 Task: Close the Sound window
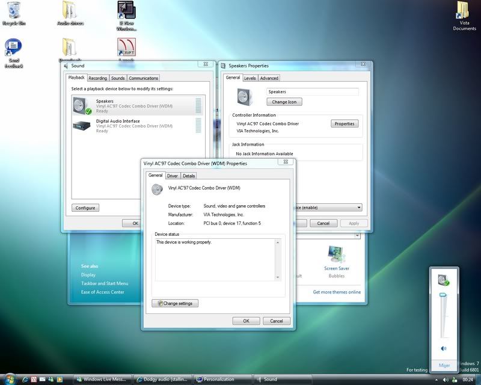206,64
